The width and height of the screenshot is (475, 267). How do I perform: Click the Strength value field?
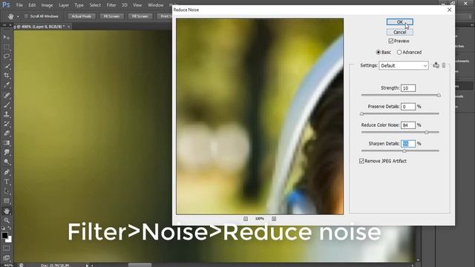(x=408, y=88)
